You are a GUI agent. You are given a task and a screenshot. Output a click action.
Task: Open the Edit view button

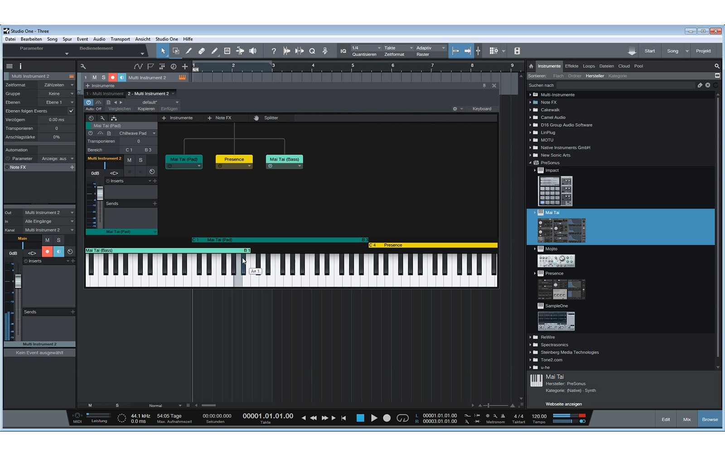pos(666,419)
